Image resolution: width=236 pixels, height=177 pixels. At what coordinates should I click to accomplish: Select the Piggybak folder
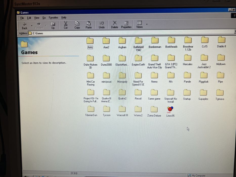(x=204, y=78)
